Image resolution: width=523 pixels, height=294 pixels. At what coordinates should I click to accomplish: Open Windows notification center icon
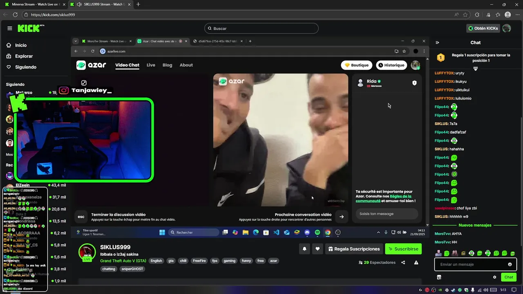(514, 290)
